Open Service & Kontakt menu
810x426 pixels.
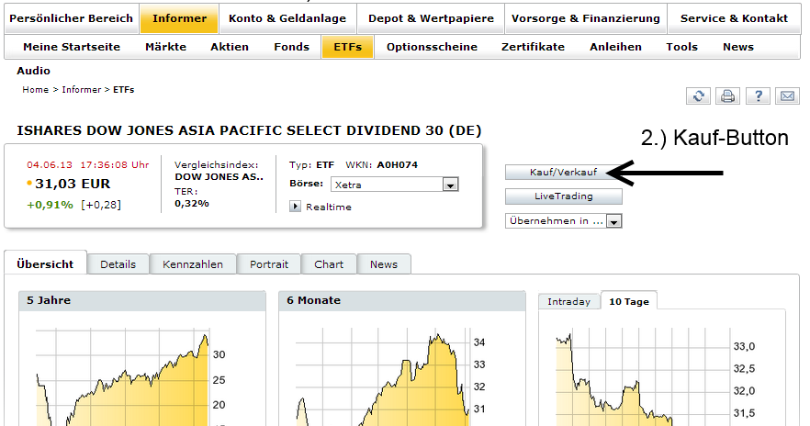(734, 18)
